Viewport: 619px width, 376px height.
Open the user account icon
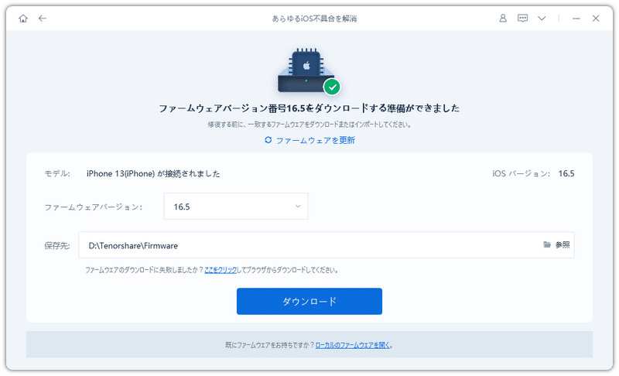(x=502, y=18)
